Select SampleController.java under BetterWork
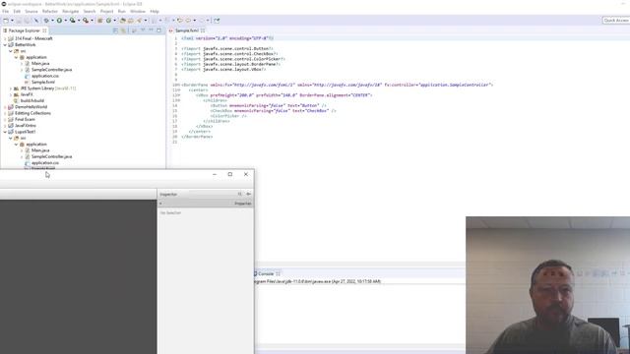630x354 pixels. 51,70
